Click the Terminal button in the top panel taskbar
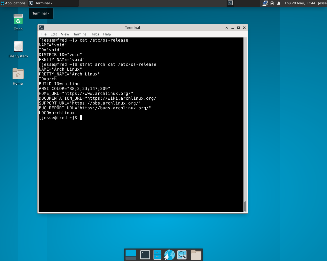 [x=54, y=3]
